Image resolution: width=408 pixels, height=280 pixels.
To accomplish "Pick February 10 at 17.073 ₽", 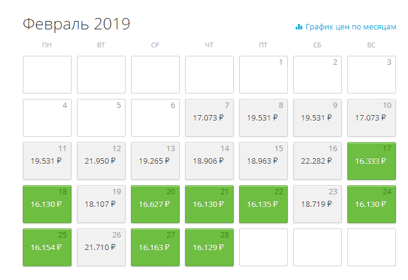I will pyautogui.click(x=371, y=118).
